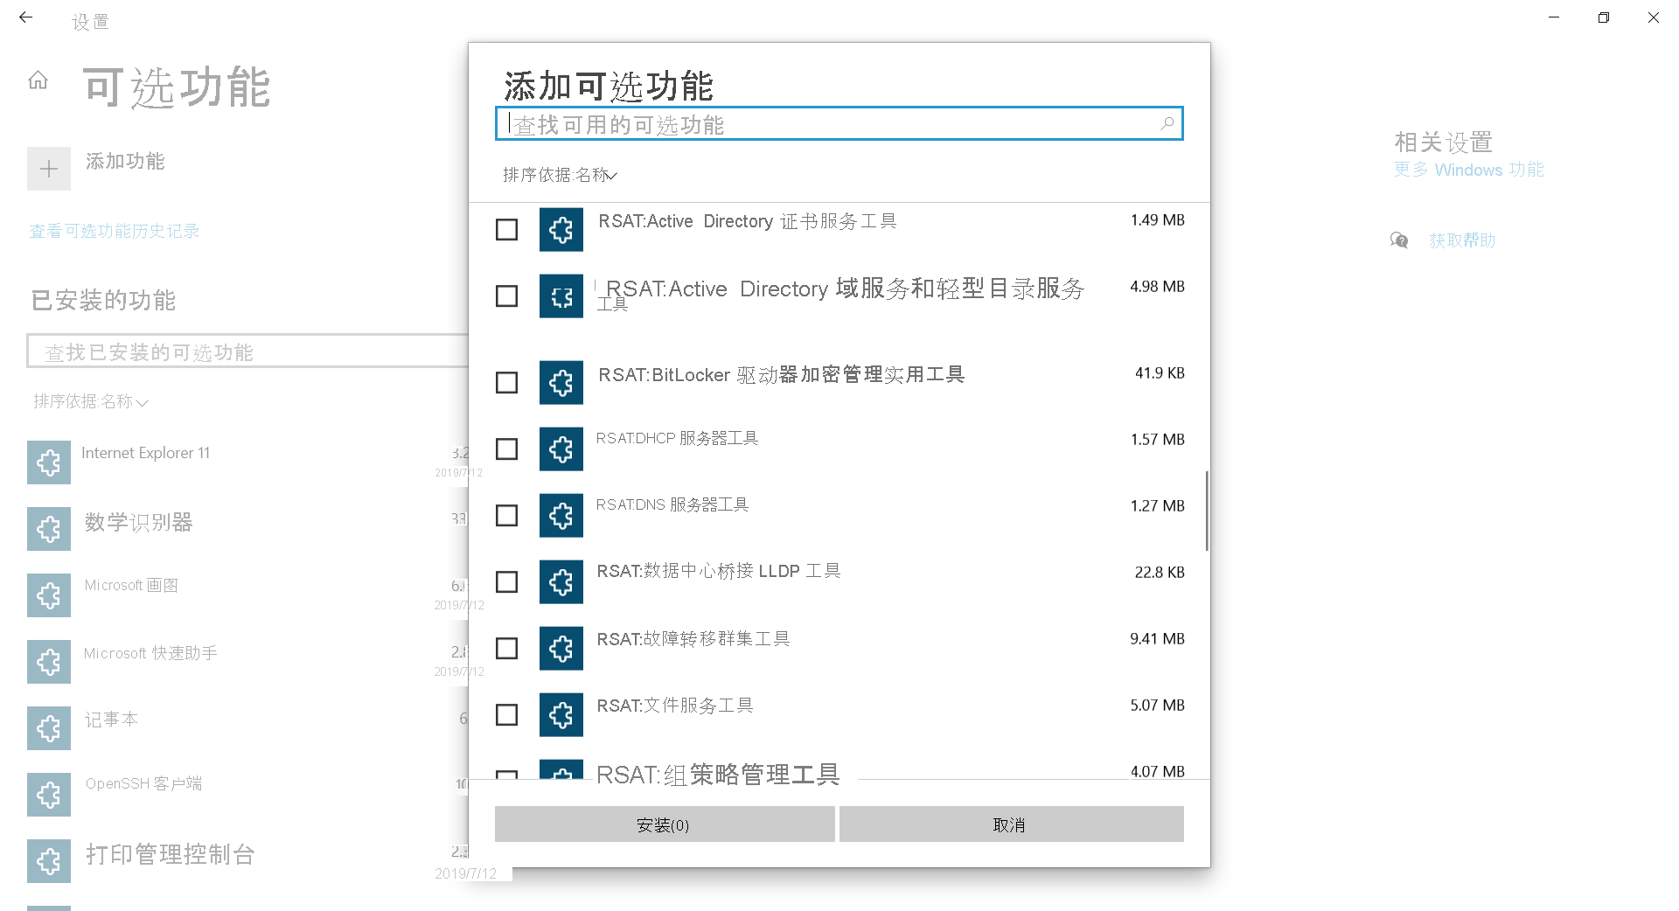Screen dimensions: 1679x911
Task: Tick the RSAT DNS 服务器工具 checkbox
Action: point(506,516)
